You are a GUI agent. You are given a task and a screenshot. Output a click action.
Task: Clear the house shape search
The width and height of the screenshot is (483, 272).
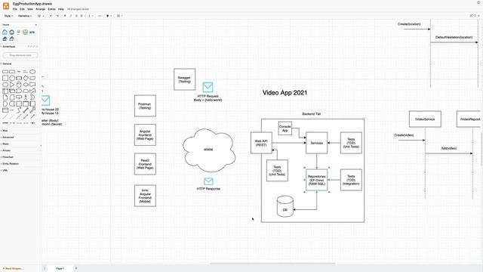[x=35, y=25]
